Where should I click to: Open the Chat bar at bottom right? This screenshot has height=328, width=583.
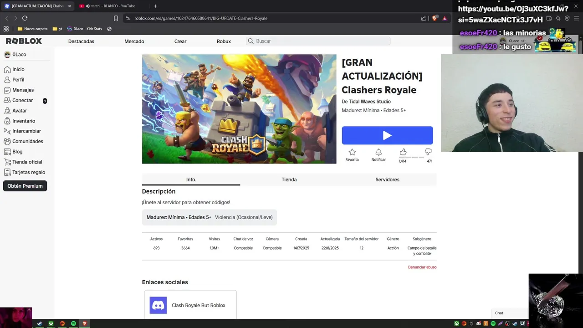[510, 313]
